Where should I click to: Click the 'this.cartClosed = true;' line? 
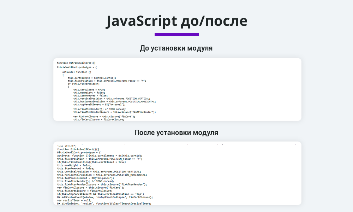[x=90, y=90]
